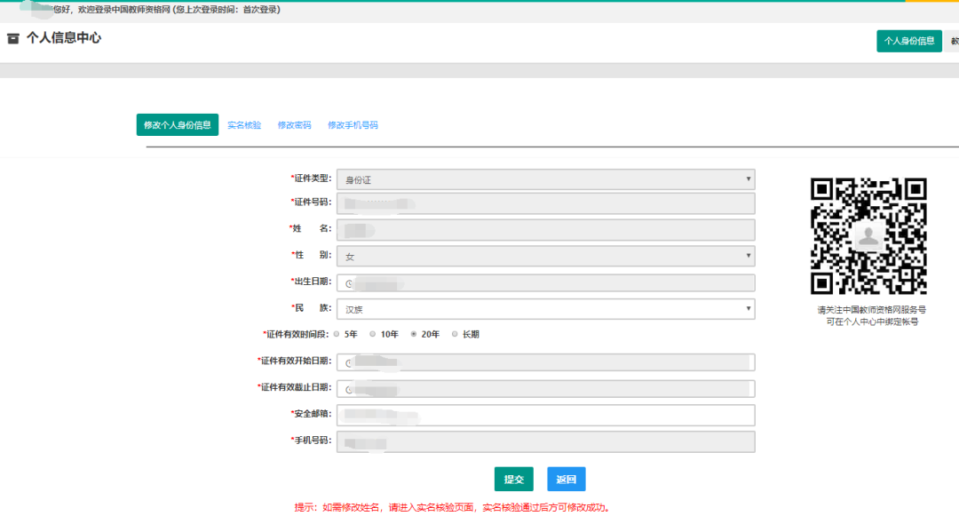Click the 个人信息中心 header icon
The height and width of the screenshot is (524, 959).
(12, 38)
